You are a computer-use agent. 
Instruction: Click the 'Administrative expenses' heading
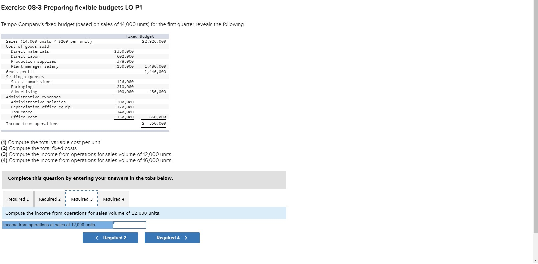coord(33,97)
